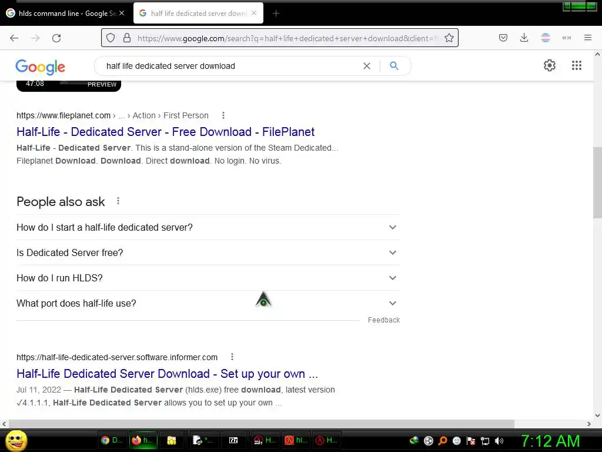602x452 pixels.
Task: Go back to the previous page
Action: (x=14, y=38)
